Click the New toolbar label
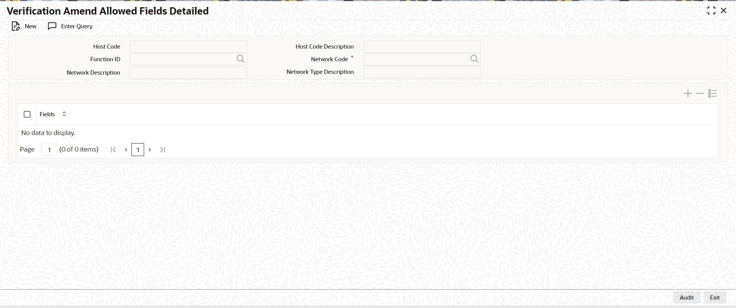The image size is (736, 308). tap(31, 26)
